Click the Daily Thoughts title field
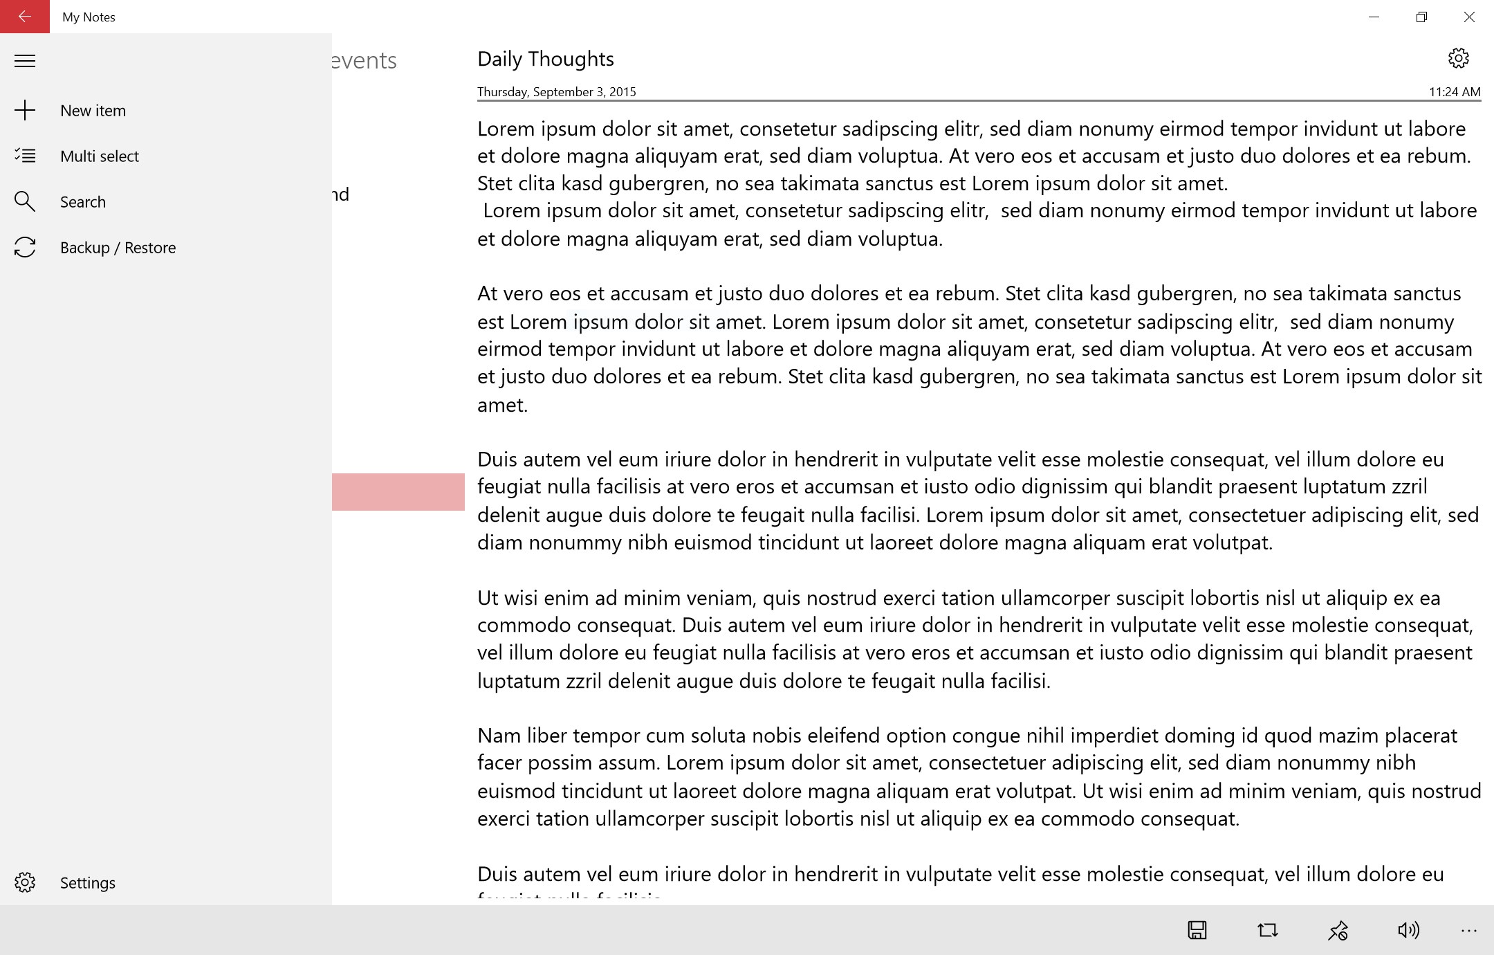This screenshot has height=955, width=1494. click(546, 60)
